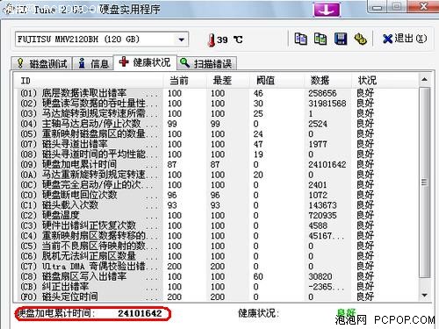
Task: Click data value 30820
Action: 320,276
